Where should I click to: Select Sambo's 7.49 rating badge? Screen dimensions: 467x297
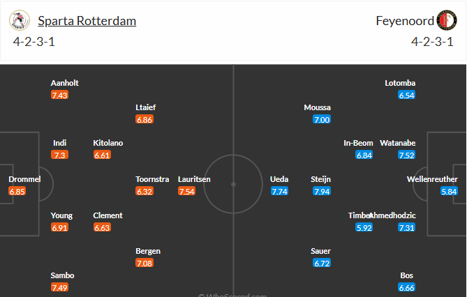coord(59,287)
